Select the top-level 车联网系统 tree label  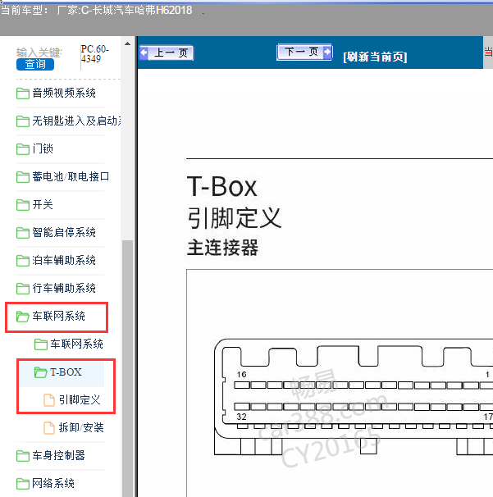[59, 316]
